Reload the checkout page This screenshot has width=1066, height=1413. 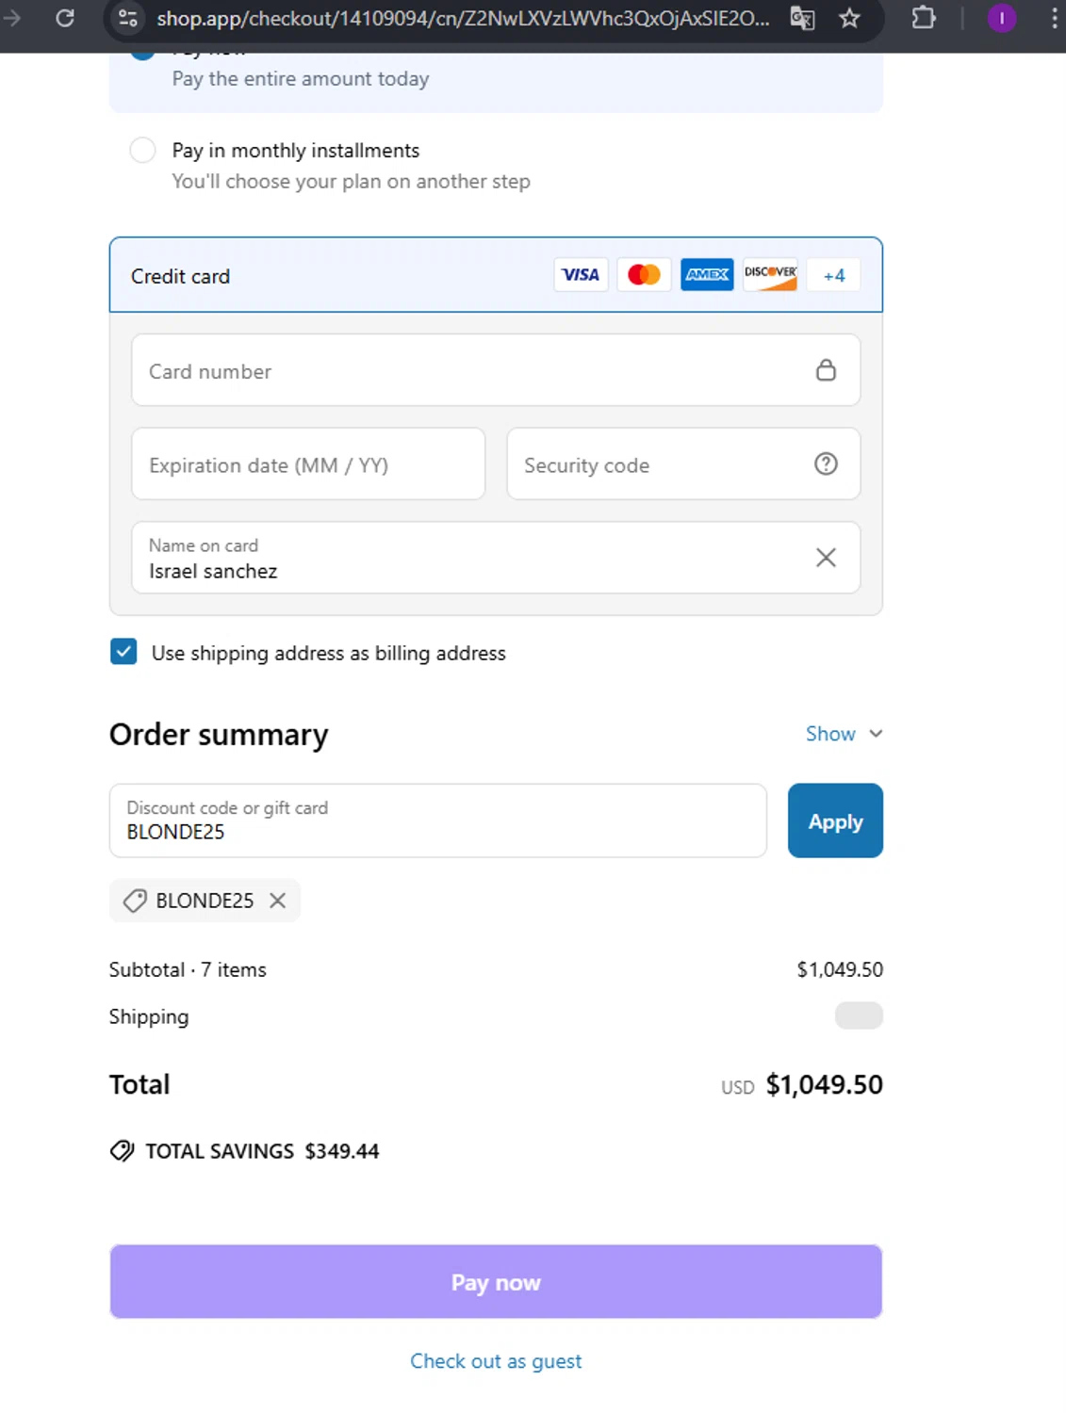coord(65,18)
